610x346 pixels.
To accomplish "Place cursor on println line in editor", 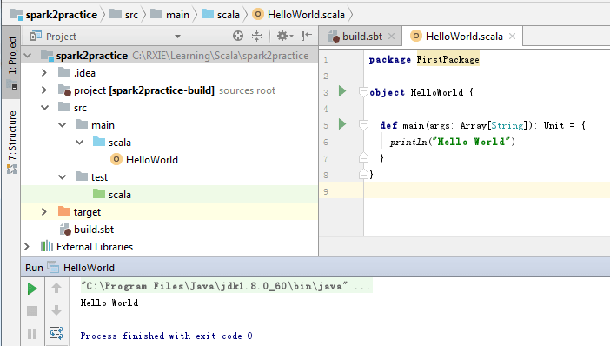I will 453,142.
